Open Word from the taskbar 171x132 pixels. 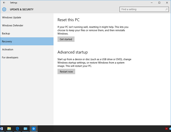[x=1, y=129]
